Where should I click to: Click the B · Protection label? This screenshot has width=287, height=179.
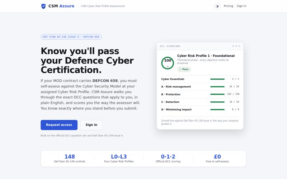coord(171,95)
